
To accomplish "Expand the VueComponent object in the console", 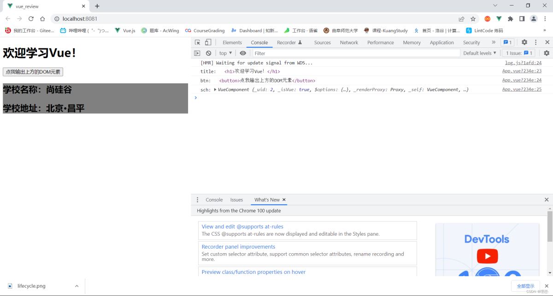I will click(215, 90).
